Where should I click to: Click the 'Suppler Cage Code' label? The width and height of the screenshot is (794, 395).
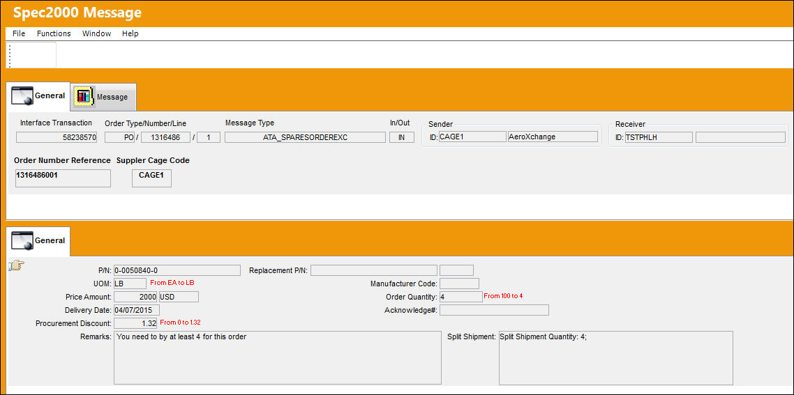coord(153,160)
